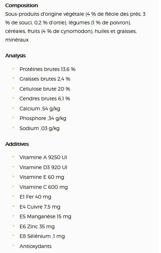Select the E5 Manganèse 15 mg item
Image resolution: width=161 pixels, height=253 pixels.
(46, 216)
